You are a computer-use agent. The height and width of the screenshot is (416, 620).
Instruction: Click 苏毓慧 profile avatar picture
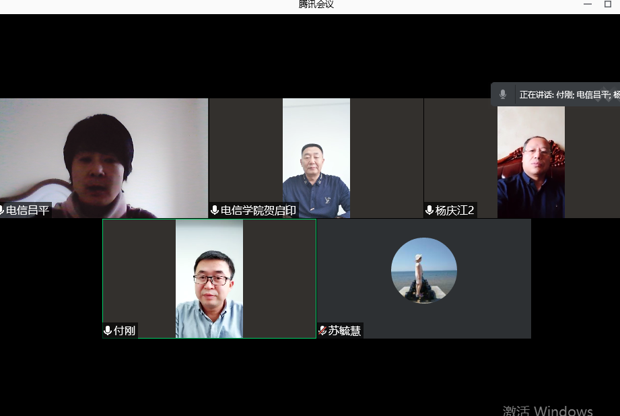(424, 271)
